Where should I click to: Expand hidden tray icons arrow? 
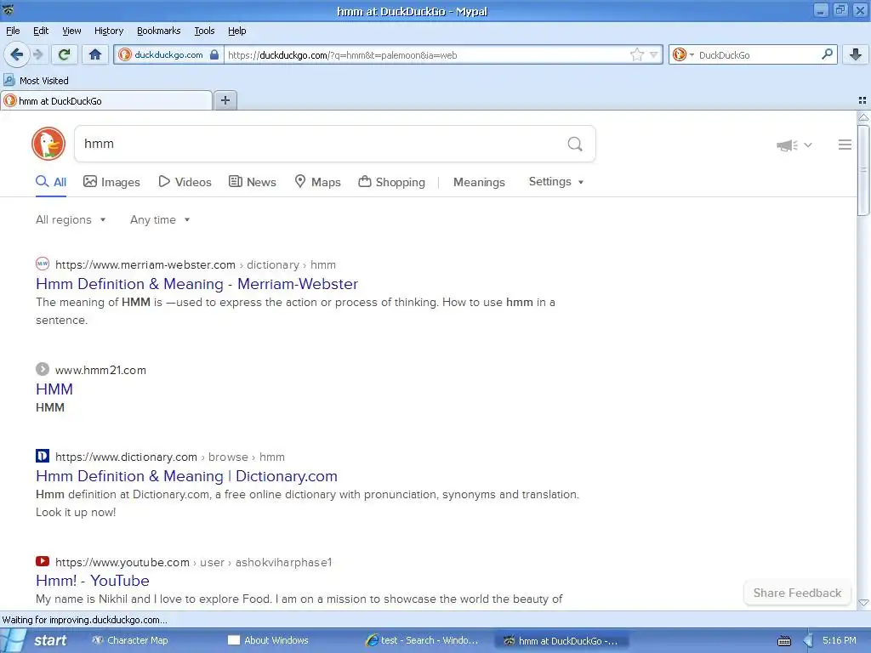[x=808, y=641]
